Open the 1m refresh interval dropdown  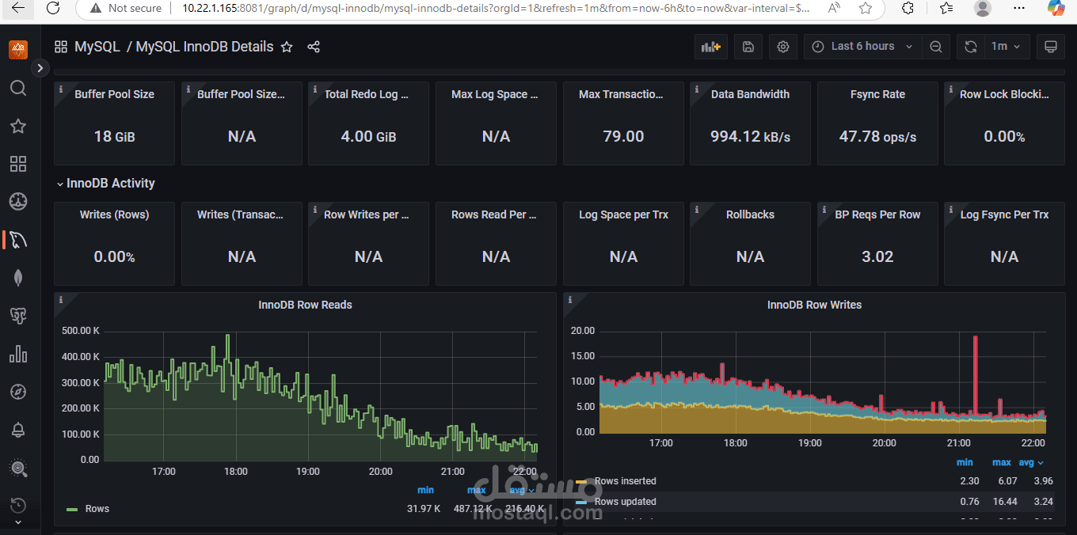(1007, 47)
